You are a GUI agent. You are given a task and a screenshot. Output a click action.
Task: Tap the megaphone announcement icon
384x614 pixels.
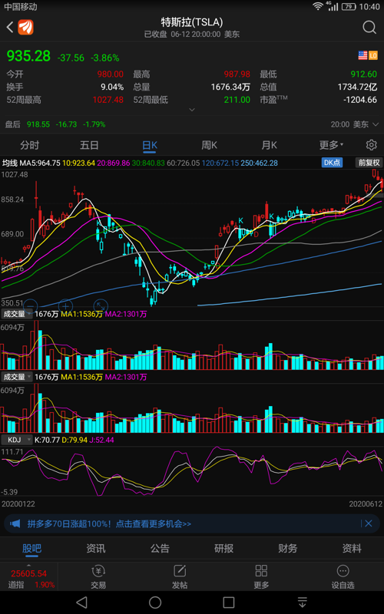[x=15, y=523]
